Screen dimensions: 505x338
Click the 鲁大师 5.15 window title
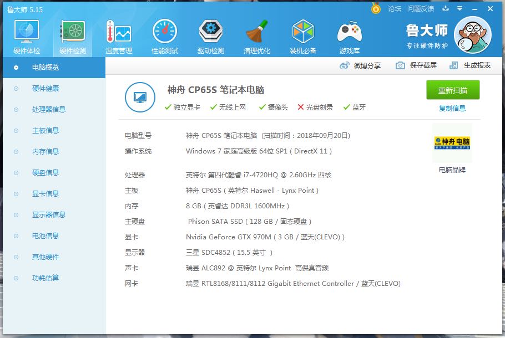click(25, 9)
